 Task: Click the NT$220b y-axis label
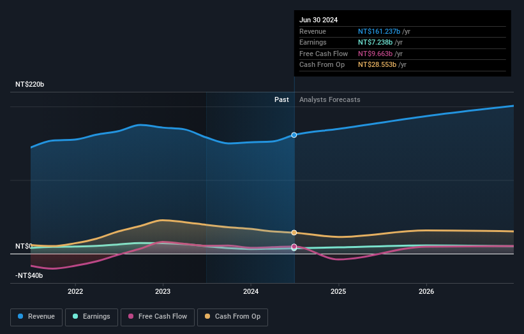30,84
